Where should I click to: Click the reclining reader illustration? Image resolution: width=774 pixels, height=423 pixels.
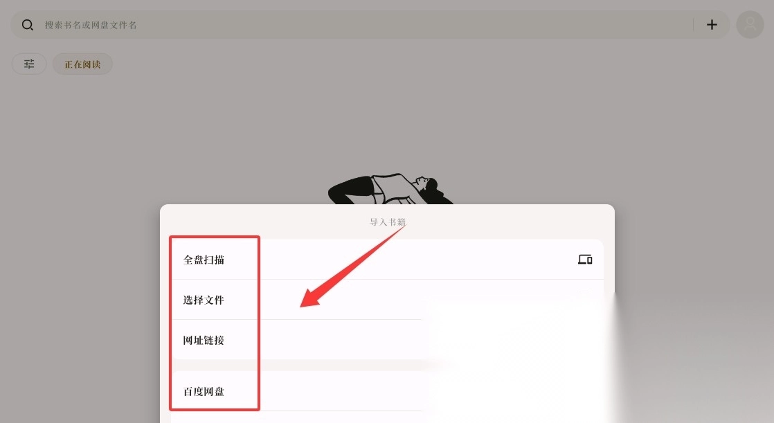(x=390, y=188)
